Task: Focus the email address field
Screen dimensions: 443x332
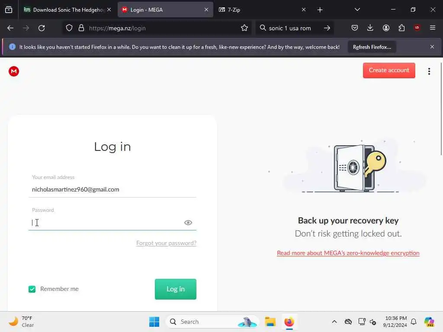Action: tap(112, 189)
